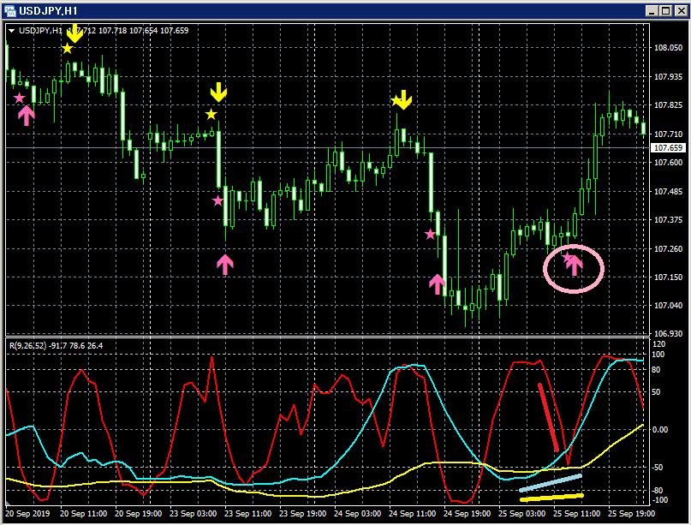The width and height of the screenshot is (691, 525).
Task: Select the pink buy arrow near the 24 Sep 19:00 low
Action: tap(438, 284)
